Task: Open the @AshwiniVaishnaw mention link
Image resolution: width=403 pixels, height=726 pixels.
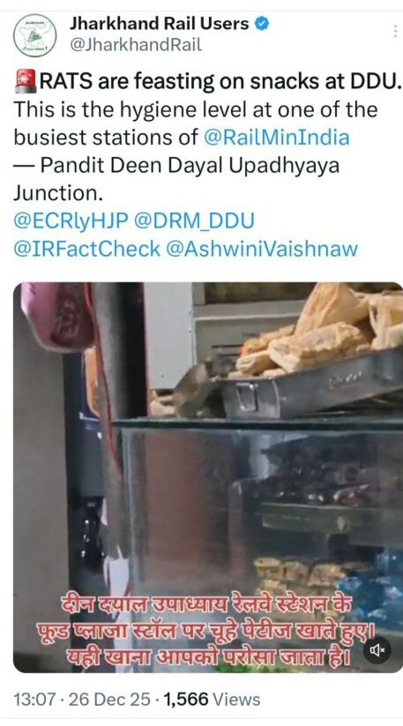Action: [261, 249]
